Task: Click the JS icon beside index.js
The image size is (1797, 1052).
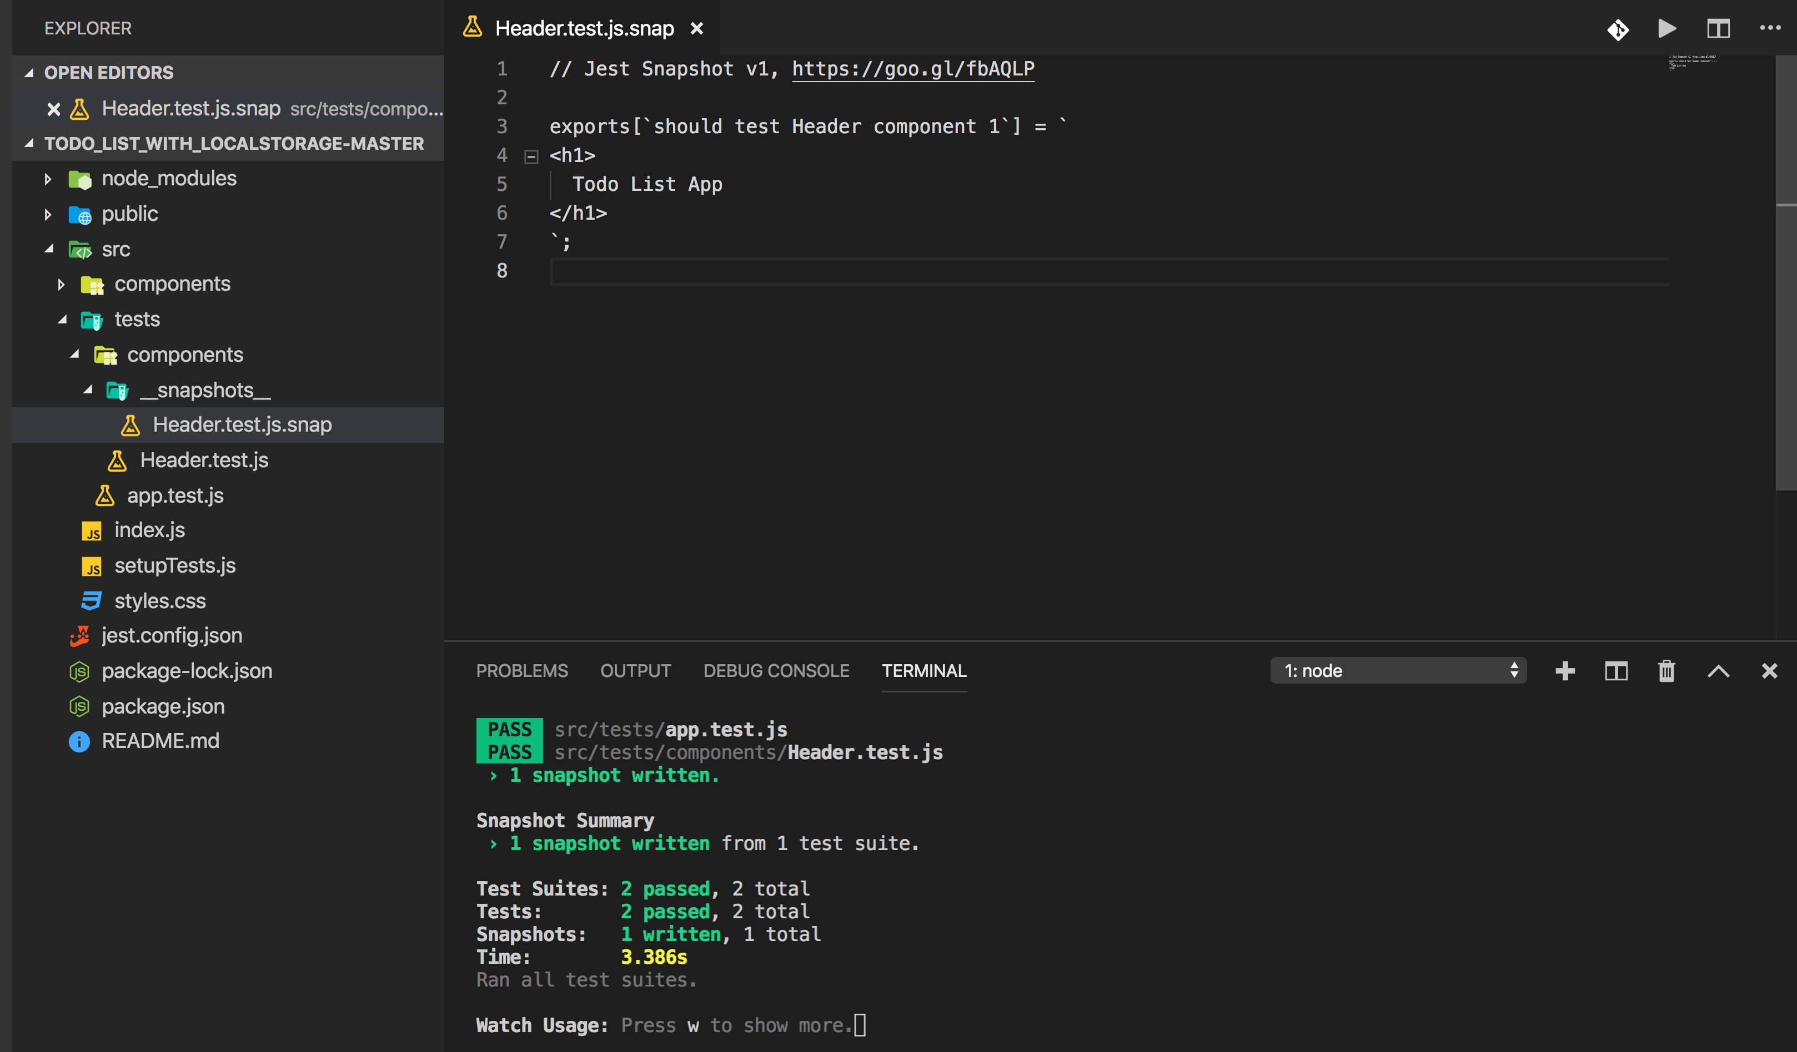Action: pos(92,531)
